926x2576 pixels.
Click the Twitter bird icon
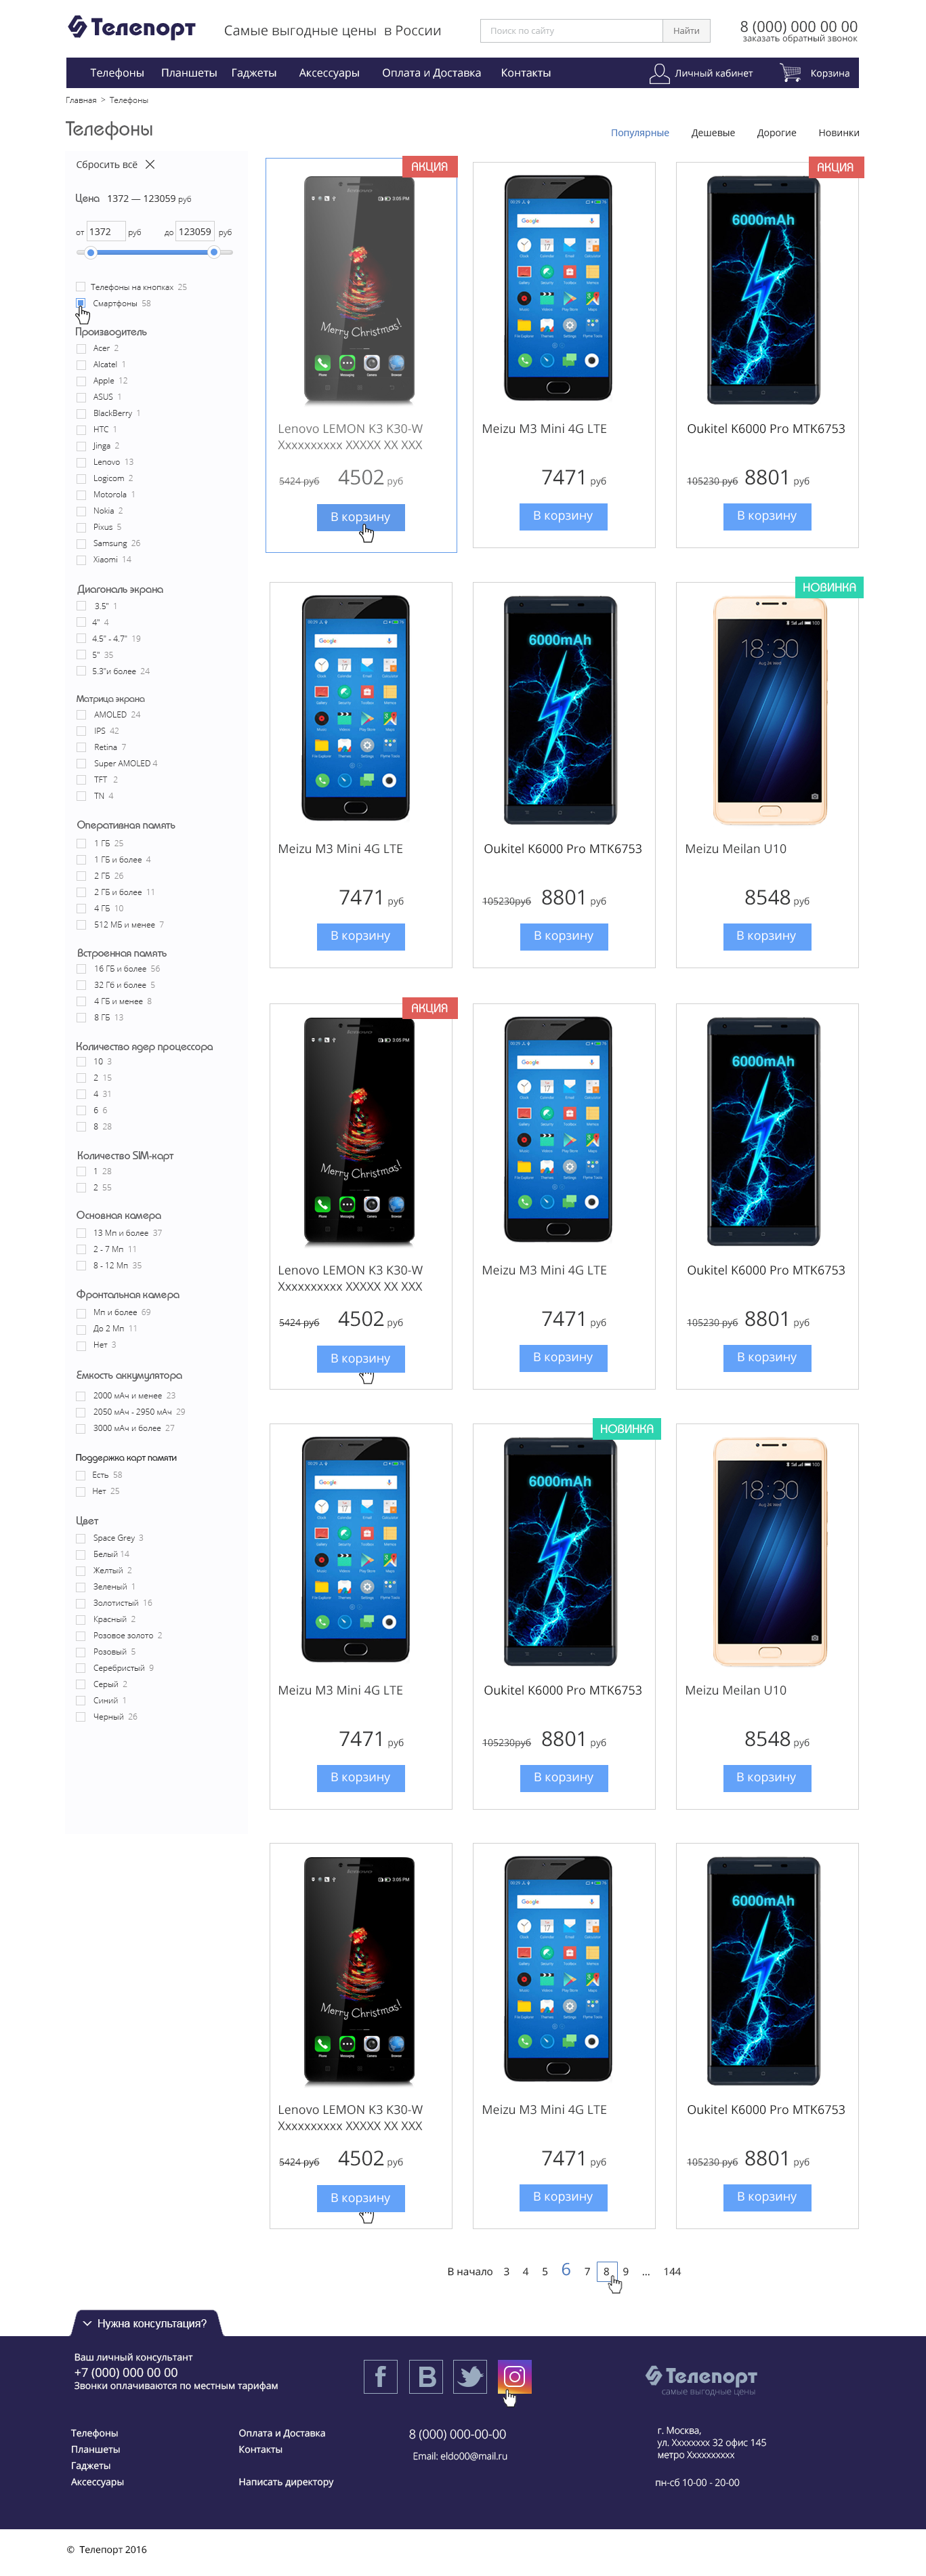[470, 2376]
